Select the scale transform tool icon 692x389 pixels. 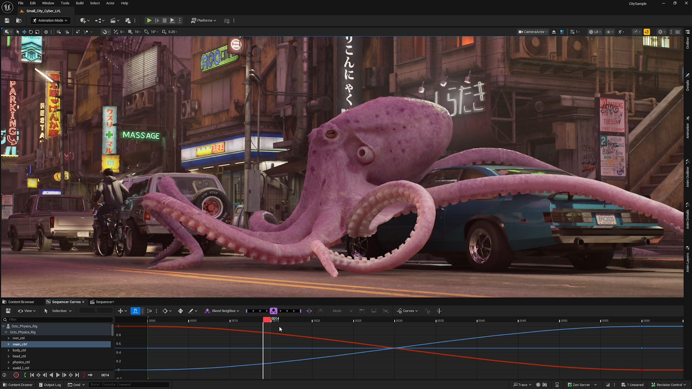37,32
